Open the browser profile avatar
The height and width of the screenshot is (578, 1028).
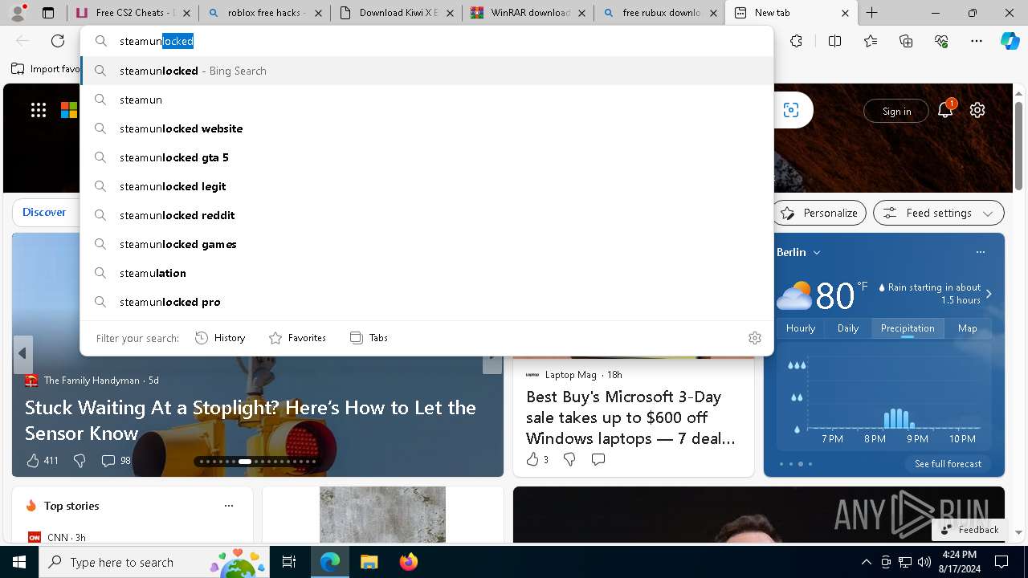click(18, 13)
